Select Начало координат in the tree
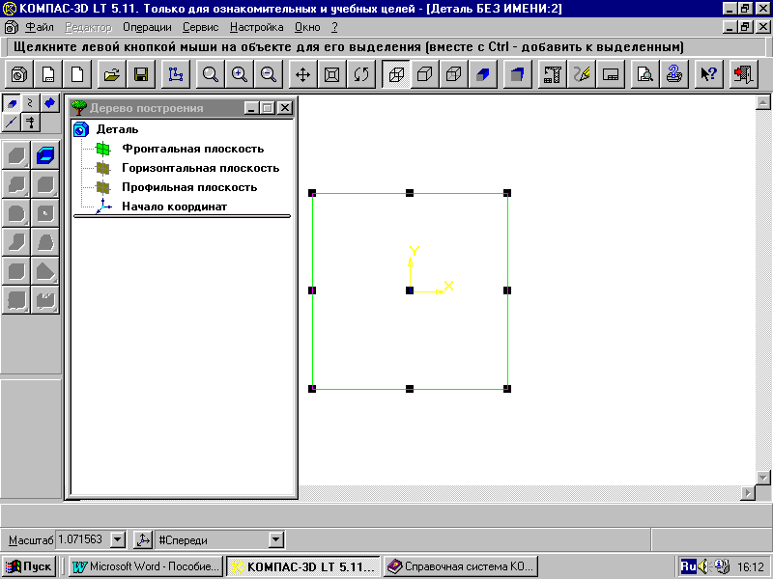Viewport: 773px width, 579px height. coord(175,207)
